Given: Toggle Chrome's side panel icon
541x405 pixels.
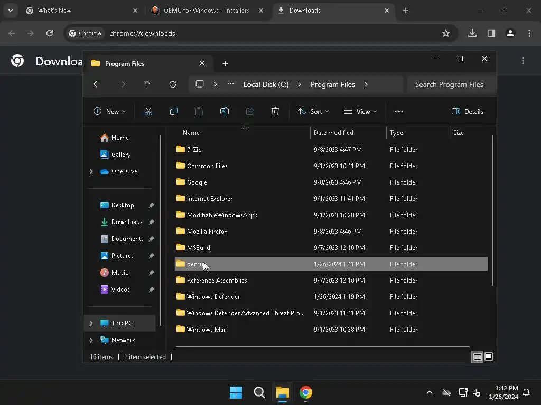Looking at the screenshot, I should pyautogui.click(x=491, y=33).
